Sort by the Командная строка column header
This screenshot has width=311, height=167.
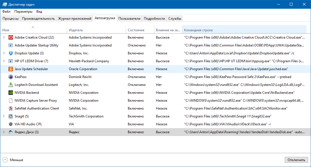244,29
